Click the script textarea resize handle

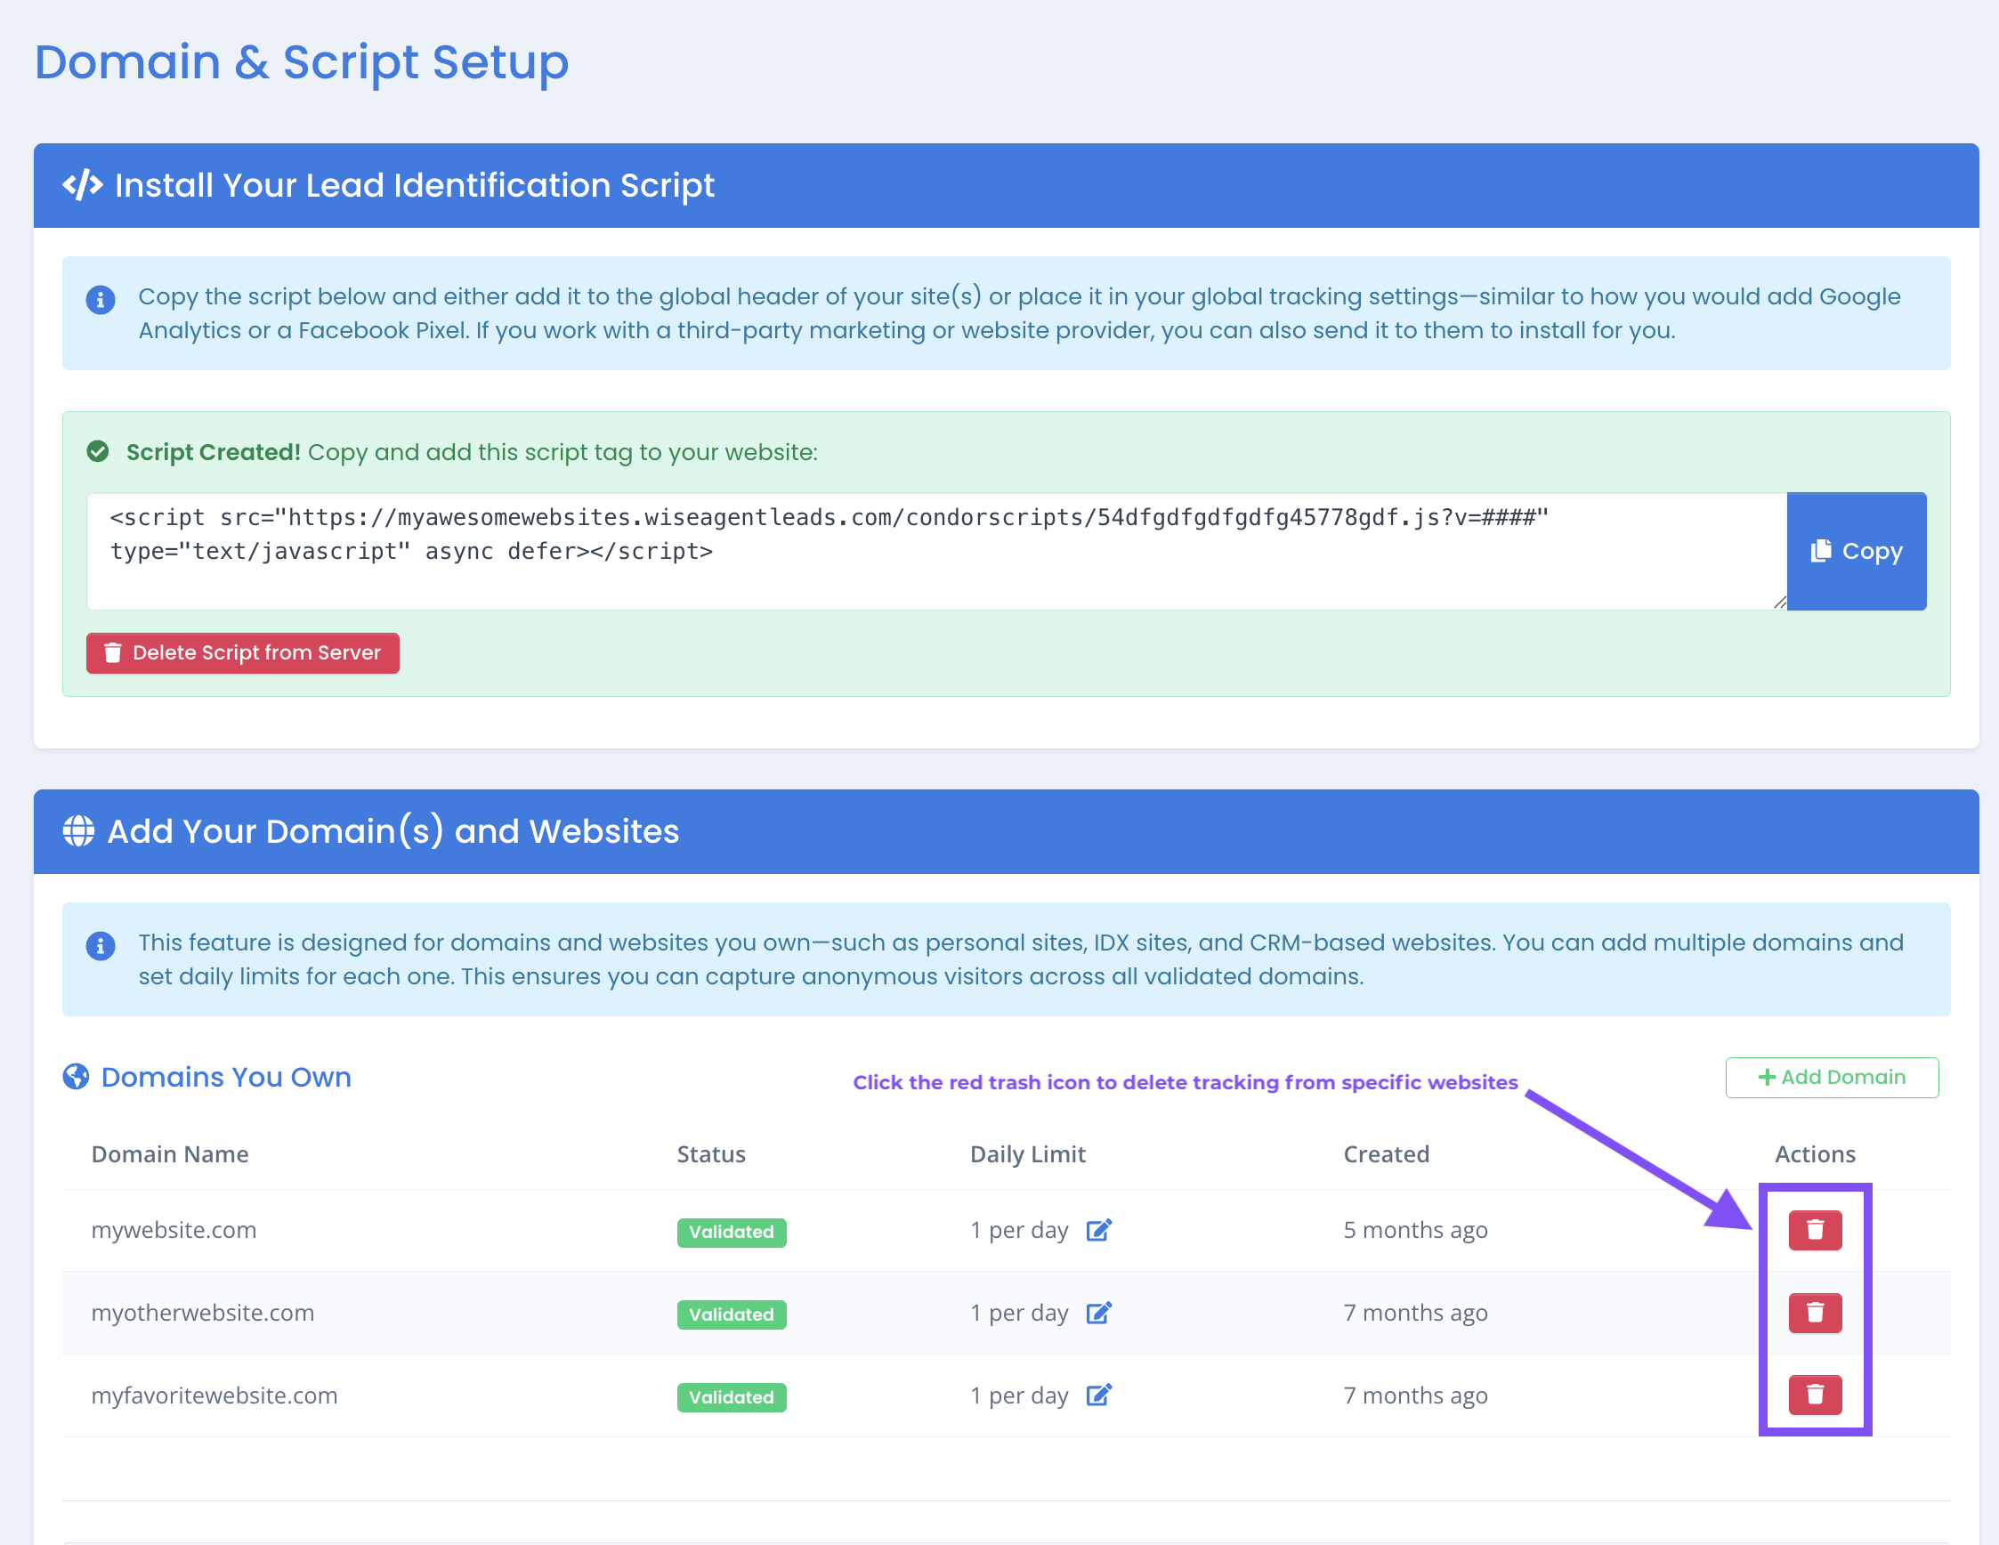coord(1779,603)
